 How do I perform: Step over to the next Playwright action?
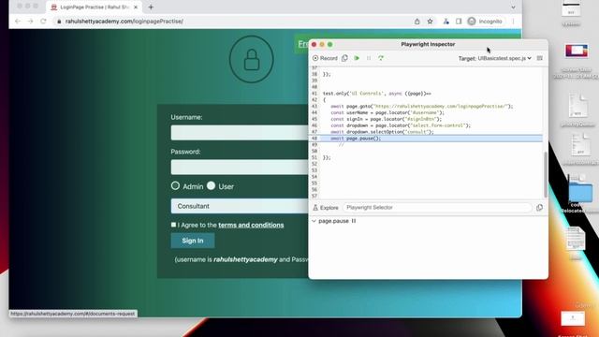point(381,58)
